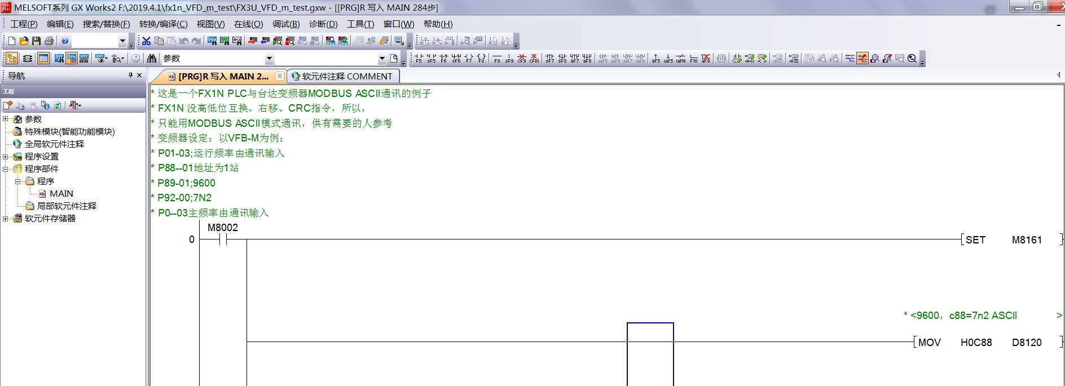Collapse the 程序部件 tree node

pyautogui.click(x=6, y=168)
